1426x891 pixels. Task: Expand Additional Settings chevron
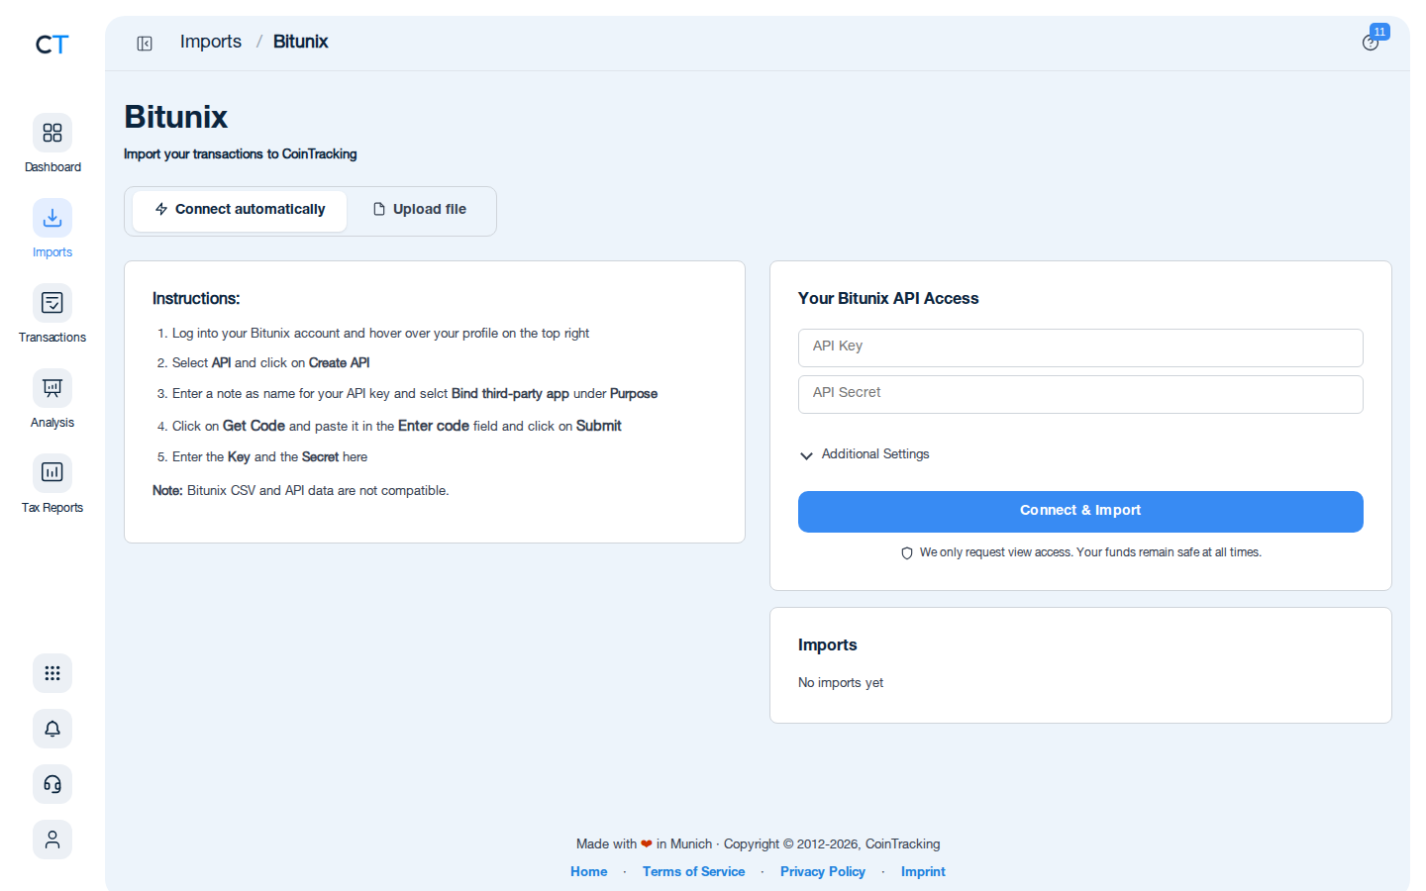tap(806, 455)
